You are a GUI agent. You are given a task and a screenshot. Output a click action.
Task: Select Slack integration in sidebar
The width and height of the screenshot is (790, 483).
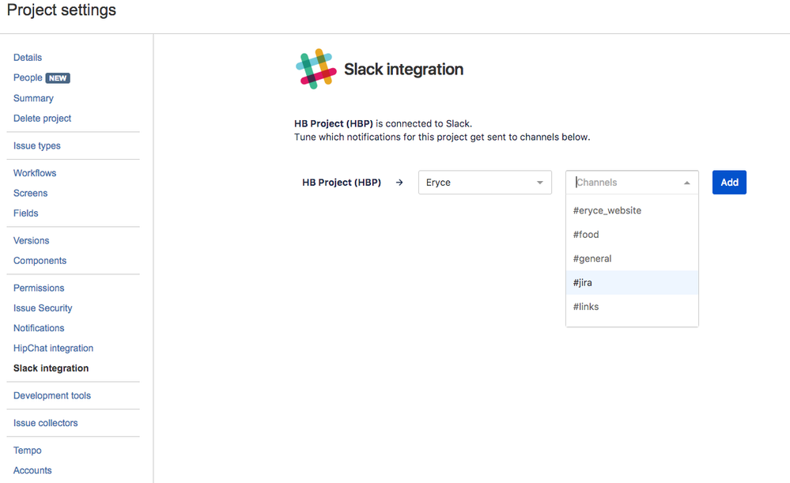click(x=51, y=368)
